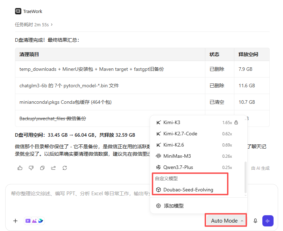
Task: Toggle the Auto Mode model dropdown
Action: click(226, 221)
